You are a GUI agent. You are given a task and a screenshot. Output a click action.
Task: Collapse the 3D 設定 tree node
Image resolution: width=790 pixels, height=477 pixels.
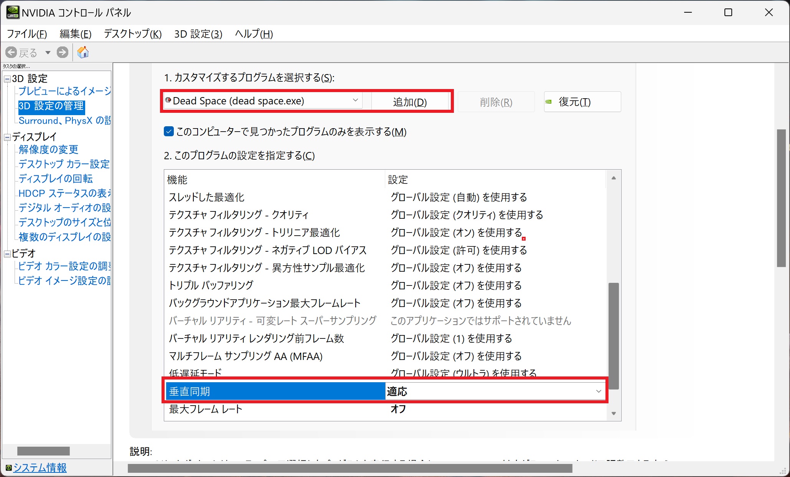click(7, 79)
